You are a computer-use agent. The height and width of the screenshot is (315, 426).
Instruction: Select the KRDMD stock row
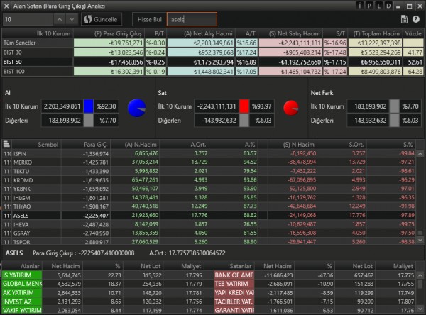(x=209, y=180)
